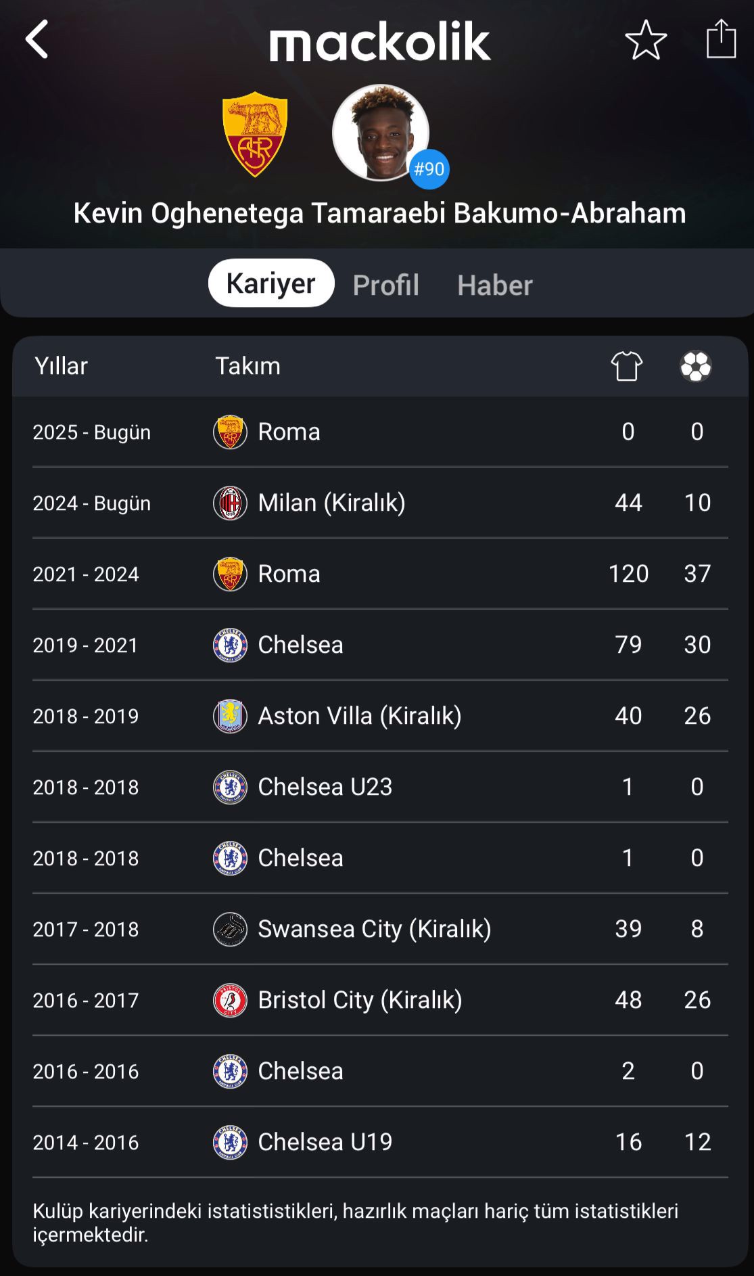Screen dimensions: 754x1276
Task: Open the 2021 - 2024 Roma row
Action: pyautogui.click(x=380, y=574)
